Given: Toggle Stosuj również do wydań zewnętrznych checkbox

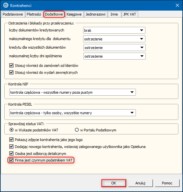Looking at the screenshot, I should pos(11,72).
